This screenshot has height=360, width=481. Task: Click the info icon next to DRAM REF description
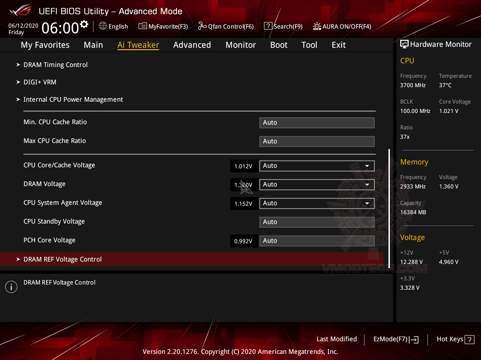pyautogui.click(x=11, y=286)
